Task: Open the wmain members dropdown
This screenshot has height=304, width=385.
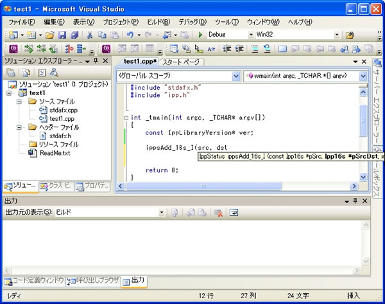Action: 363,76
